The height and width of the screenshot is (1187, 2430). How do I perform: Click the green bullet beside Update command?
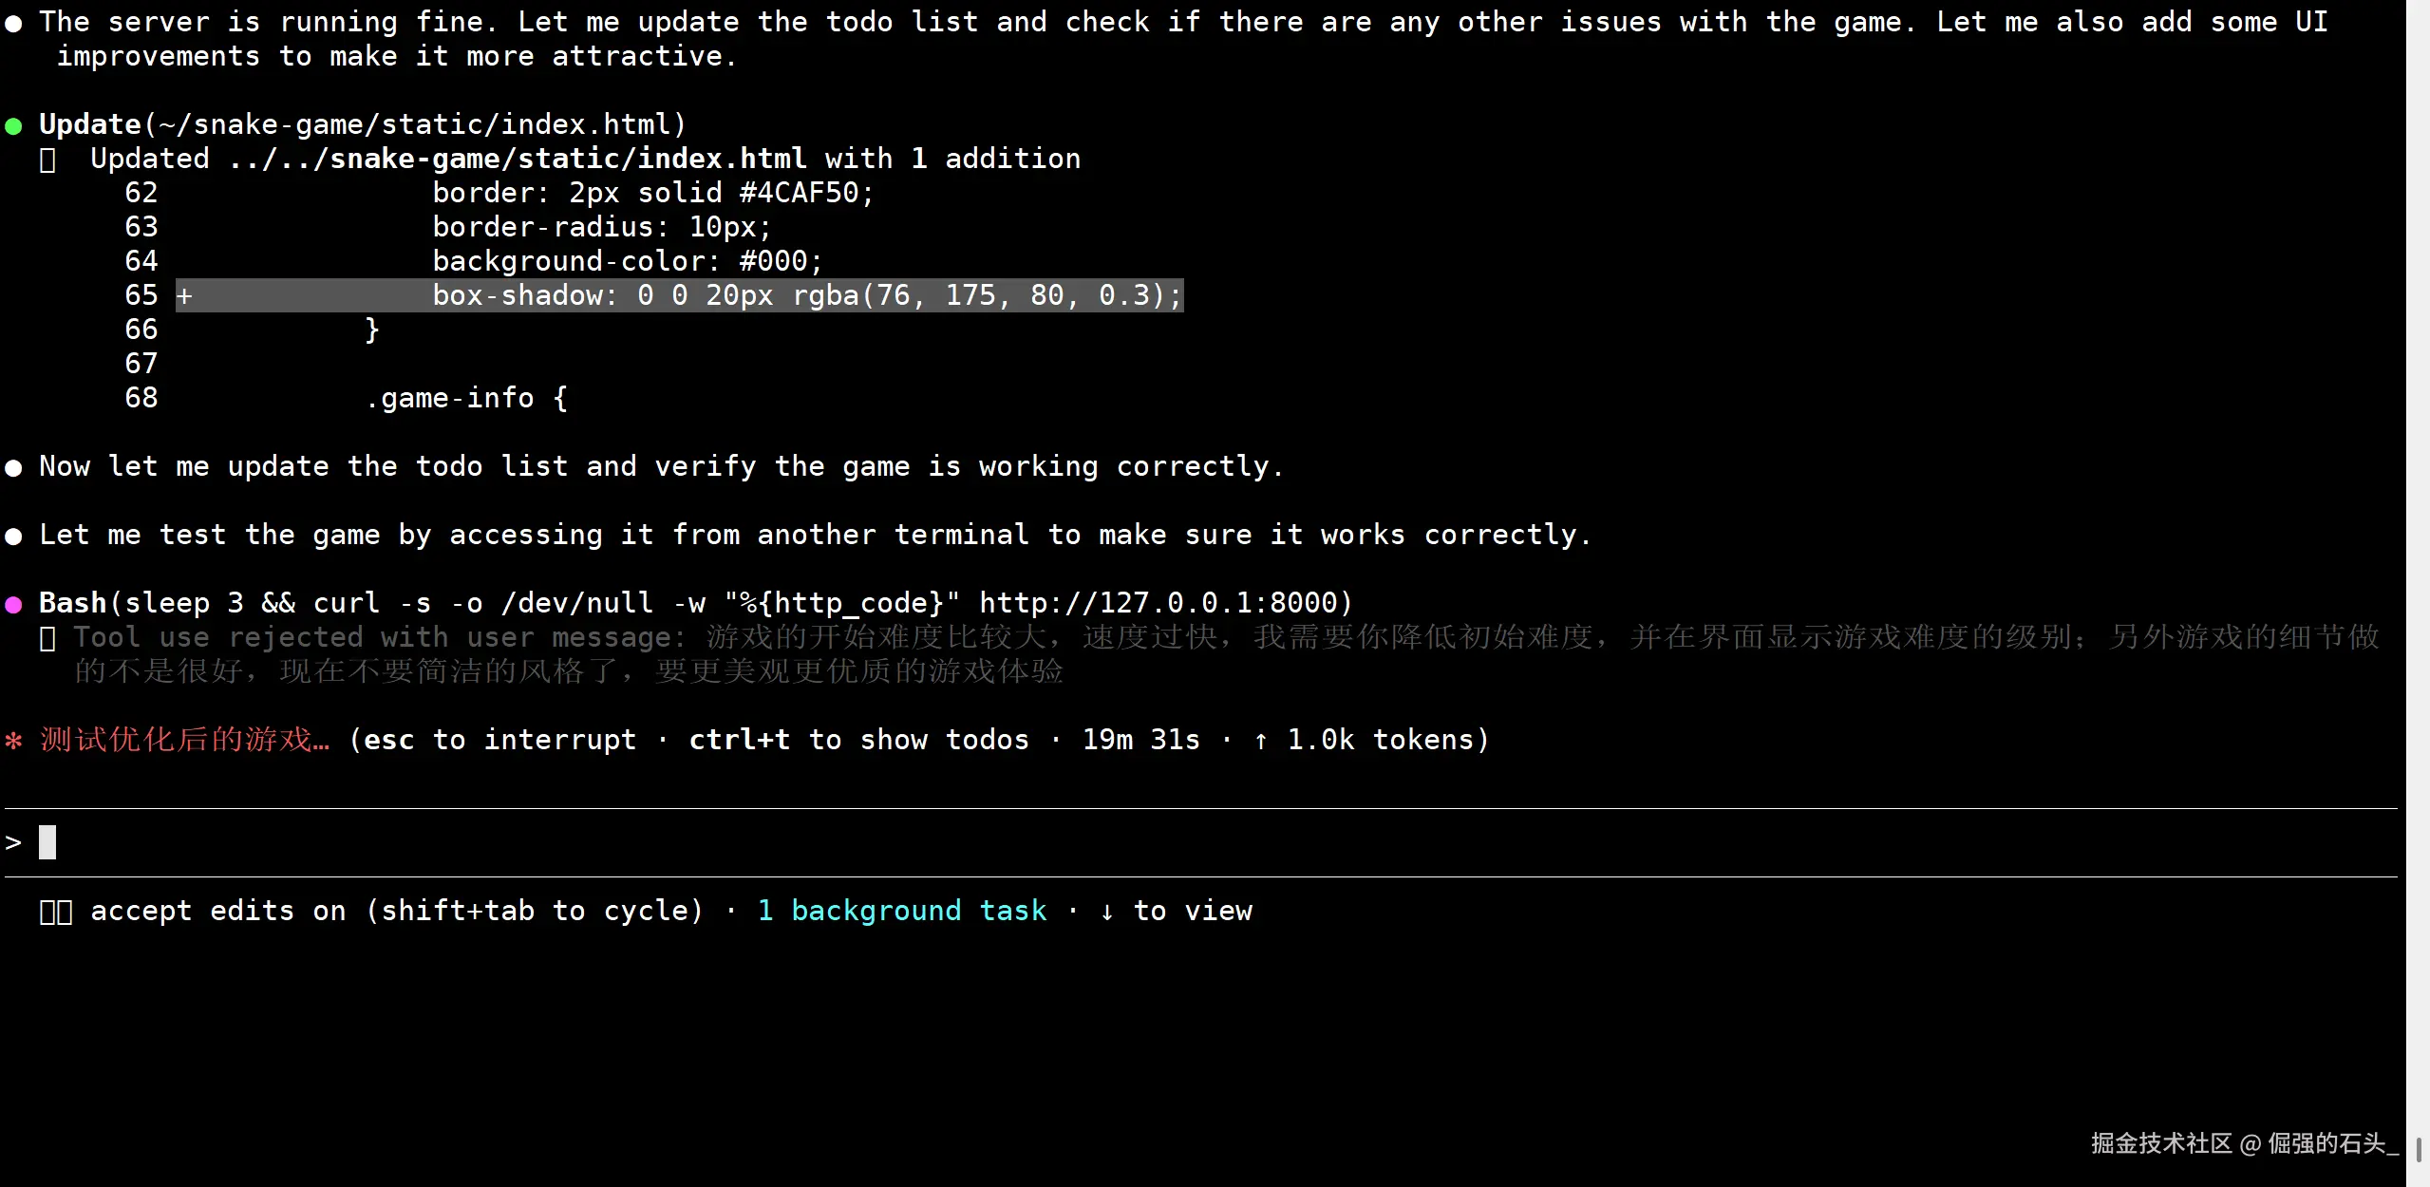pyautogui.click(x=13, y=125)
